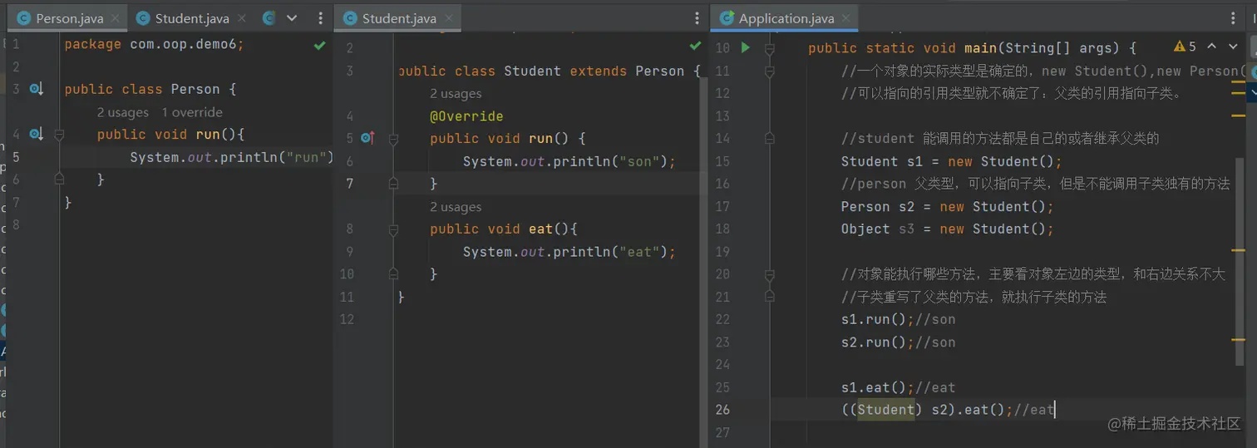1257x448 pixels.
Task: Click the yellow warning stripe mark beside line 12
Action: click(1238, 93)
